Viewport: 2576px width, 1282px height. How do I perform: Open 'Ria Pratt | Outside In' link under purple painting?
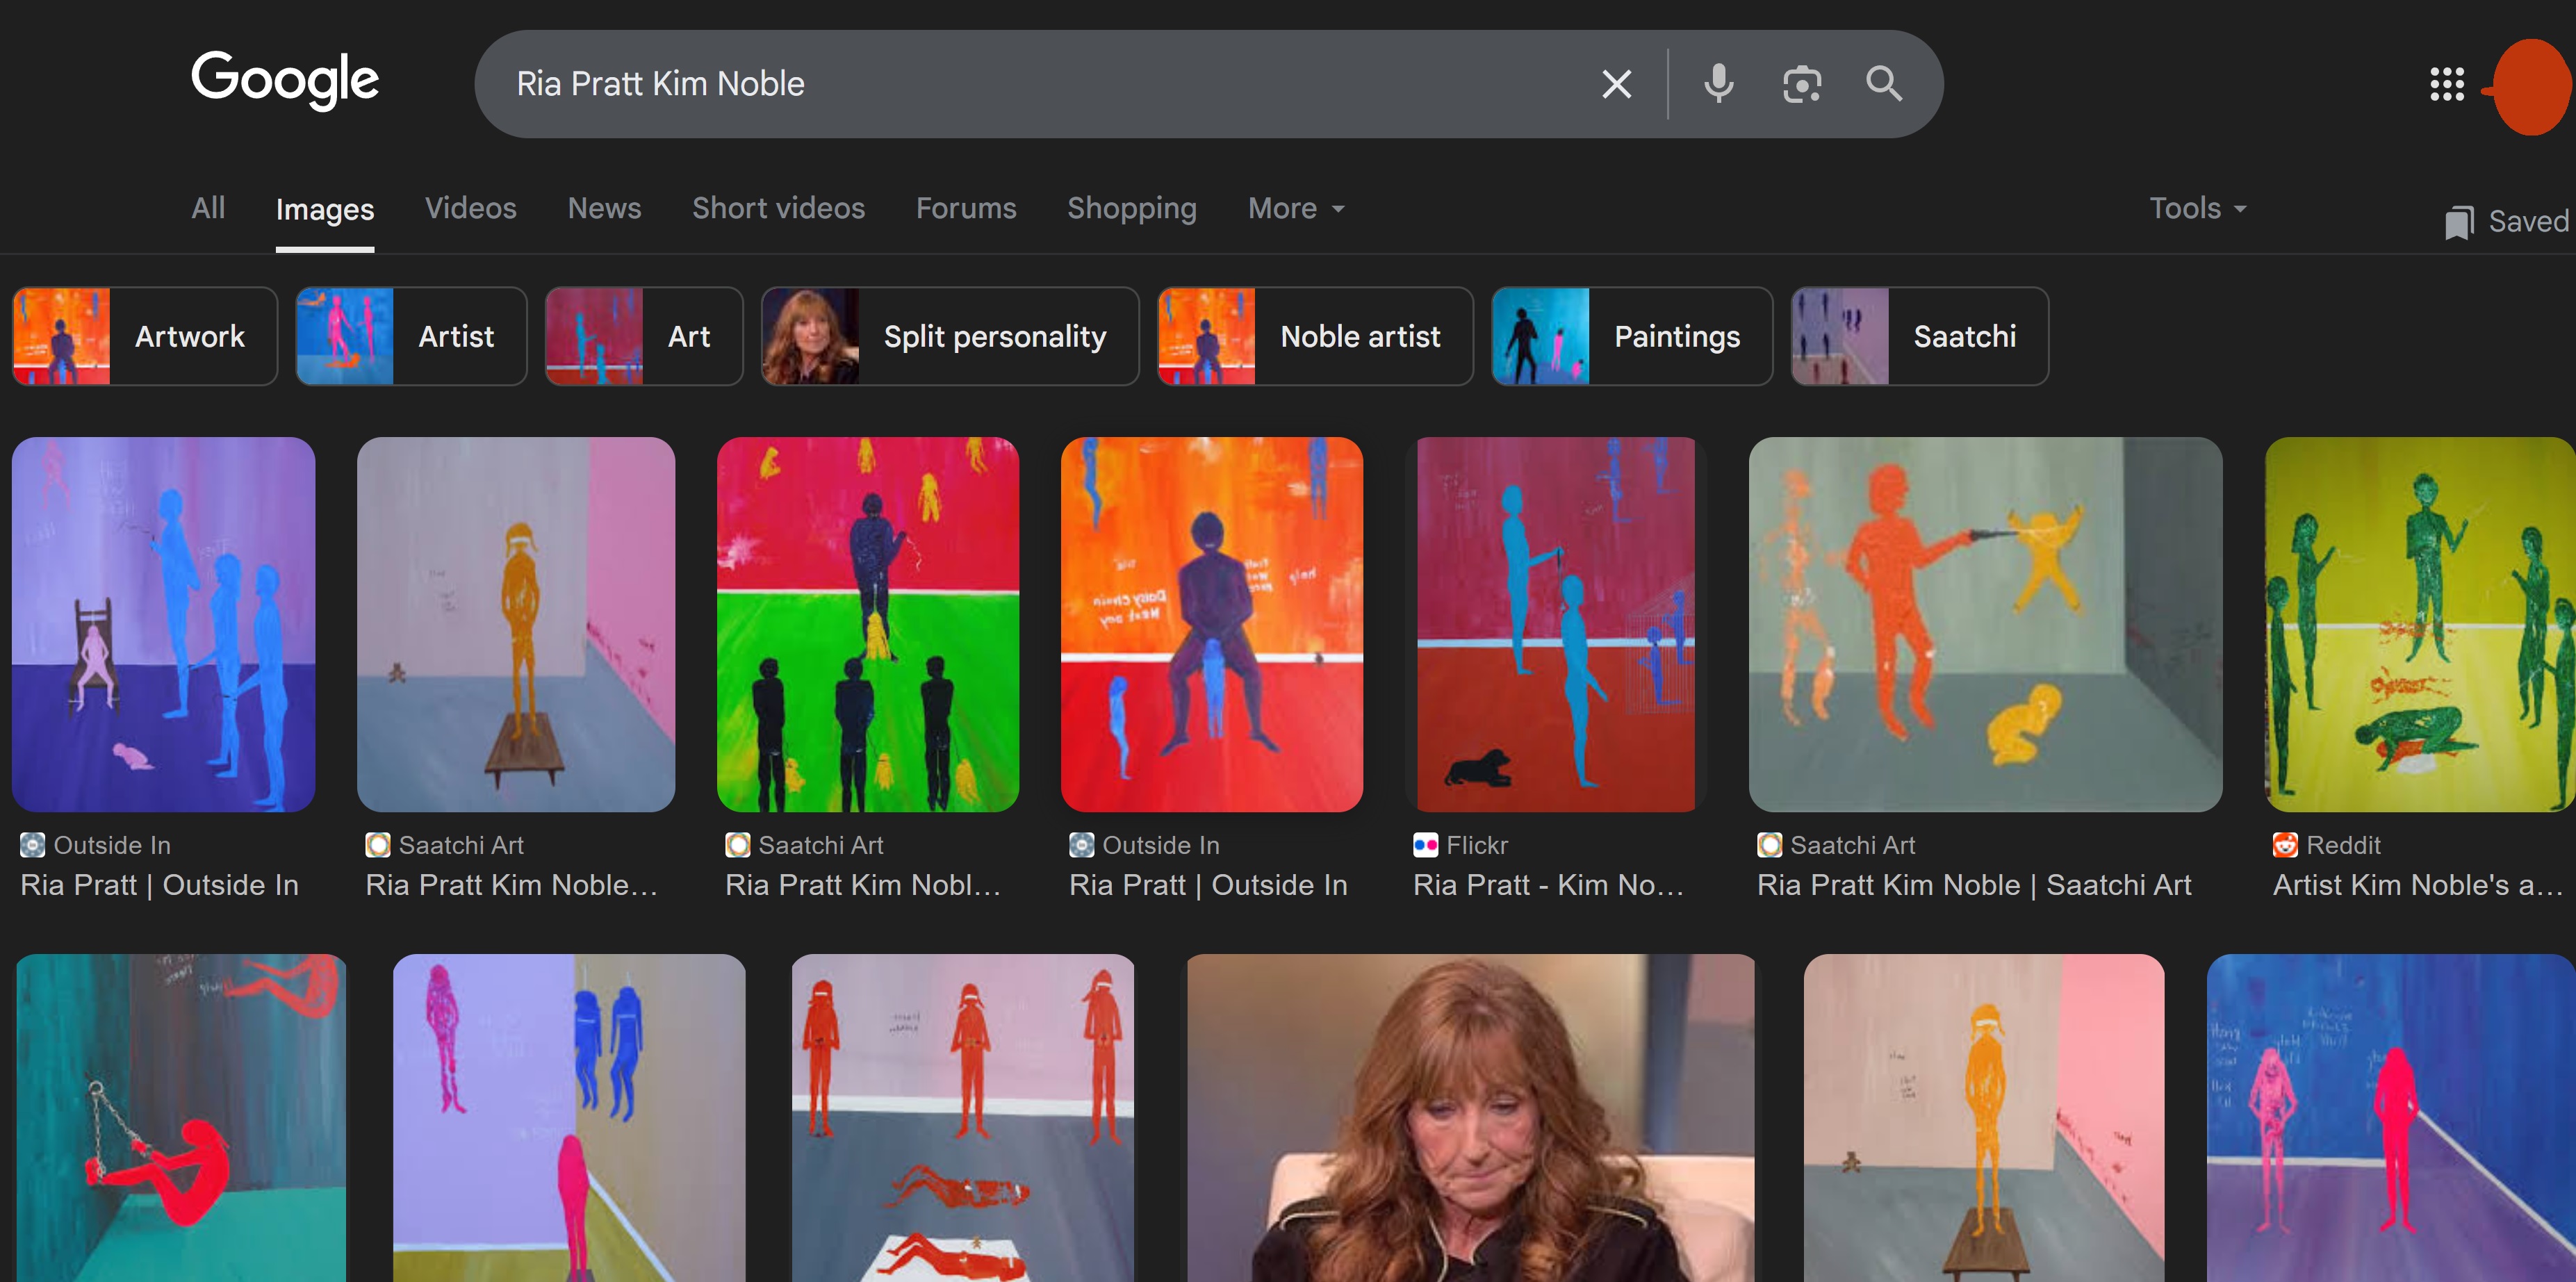[160, 885]
